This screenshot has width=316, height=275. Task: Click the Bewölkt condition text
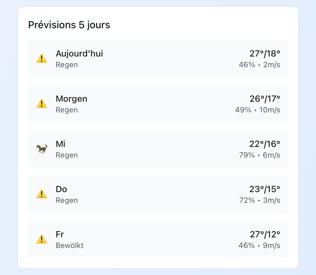point(69,245)
